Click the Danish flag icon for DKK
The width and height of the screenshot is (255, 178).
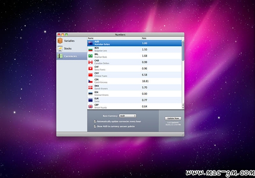pos(90,87)
